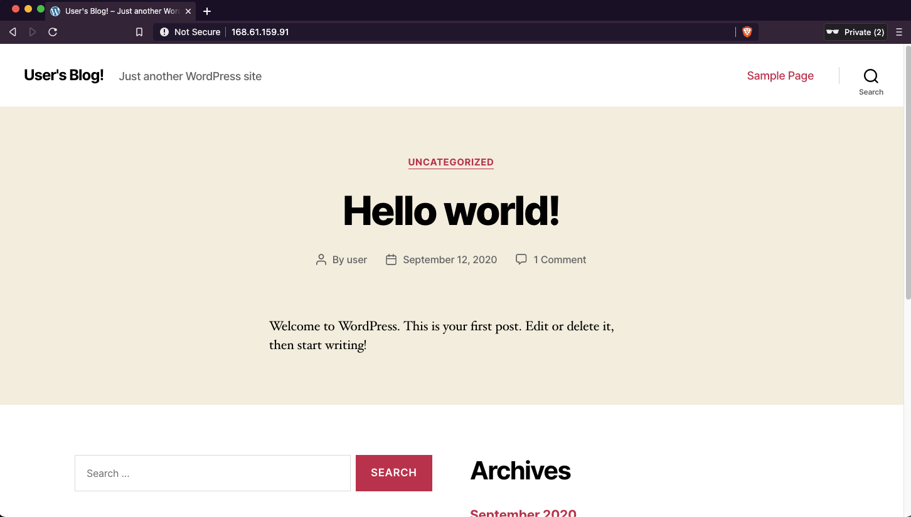This screenshot has height=517, width=911.
Task: Click the WordPress favicon on the browser tab
Action: tap(55, 11)
